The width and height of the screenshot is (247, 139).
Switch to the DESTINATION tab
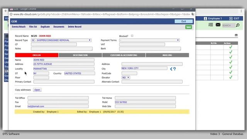80,55
